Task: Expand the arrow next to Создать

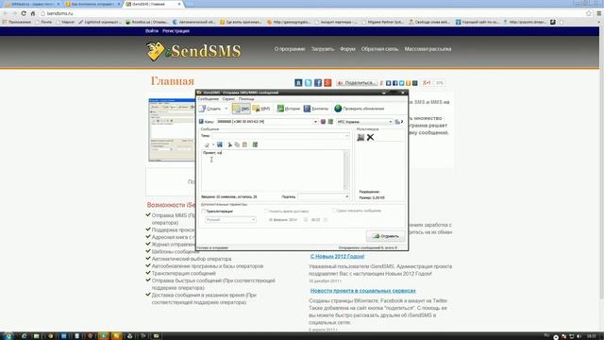Action: [x=226, y=109]
